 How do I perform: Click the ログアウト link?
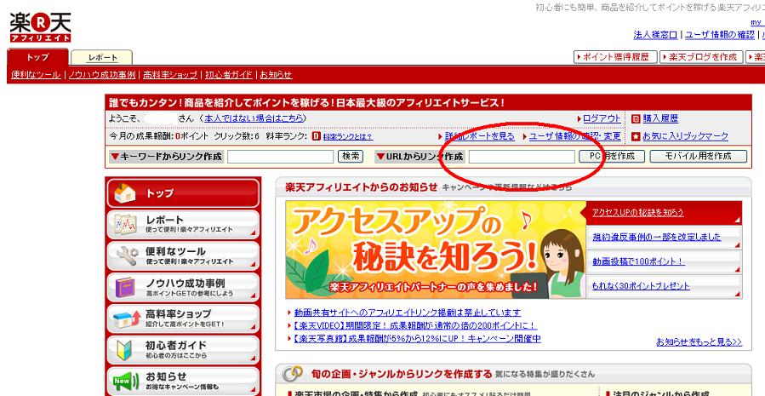coord(602,118)
